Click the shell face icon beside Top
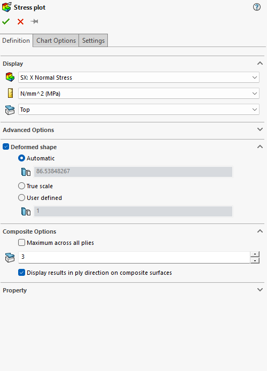This screenshot has width=267, height=371. [10, 110]
